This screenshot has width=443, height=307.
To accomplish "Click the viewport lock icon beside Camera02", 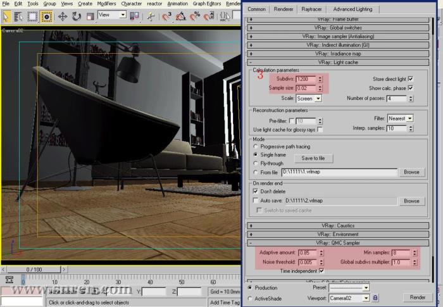I will tap(375, 298).
